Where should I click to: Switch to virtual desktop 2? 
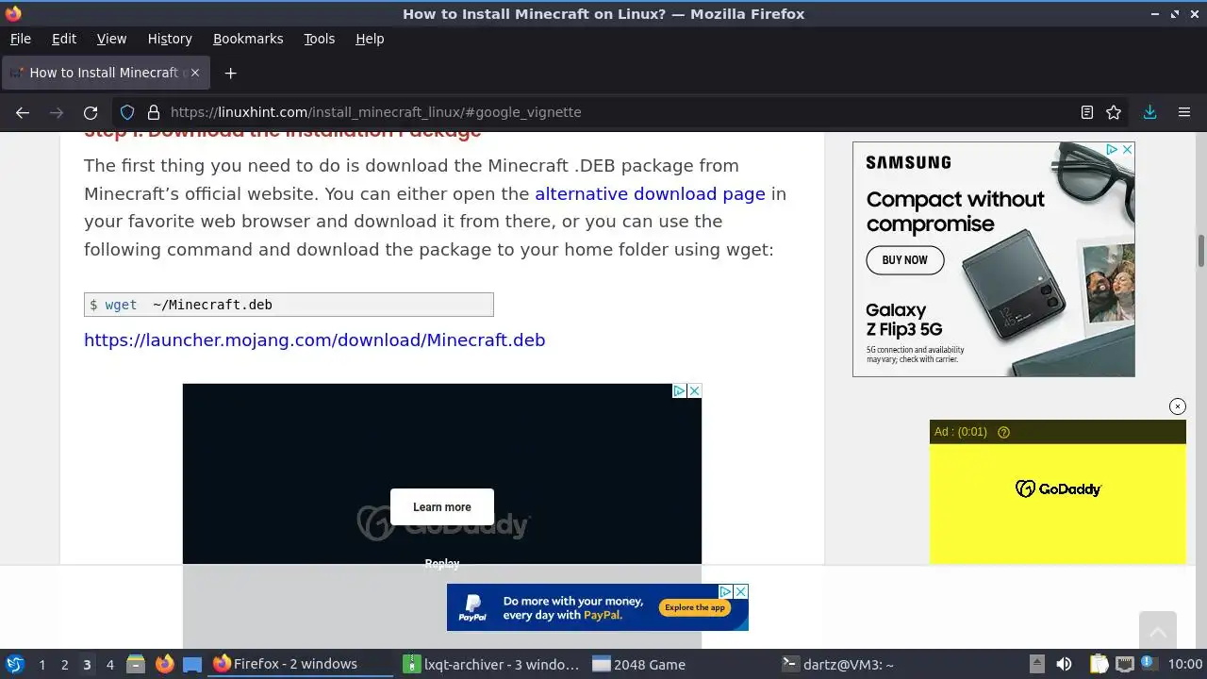click(x=64, y=664)
